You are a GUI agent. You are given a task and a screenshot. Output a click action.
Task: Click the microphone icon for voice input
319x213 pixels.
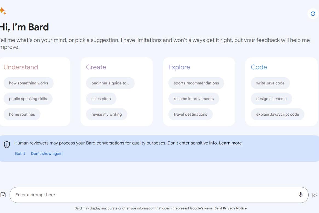coord(300,195)
